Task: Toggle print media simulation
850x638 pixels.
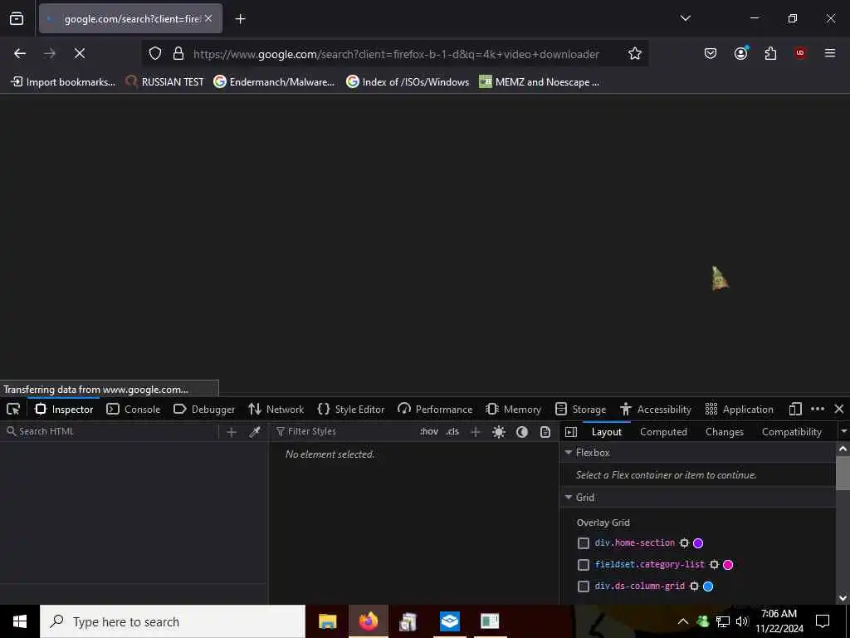Action: (545, 432)
